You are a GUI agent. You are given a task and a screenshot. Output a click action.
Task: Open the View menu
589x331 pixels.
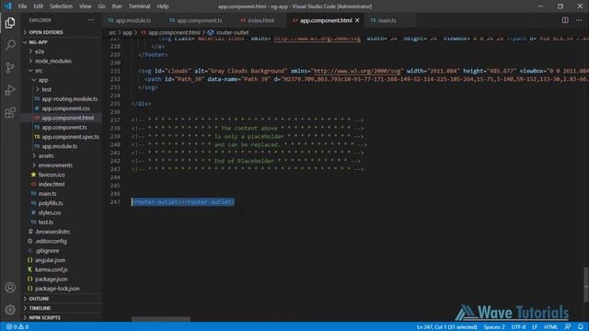85,6
